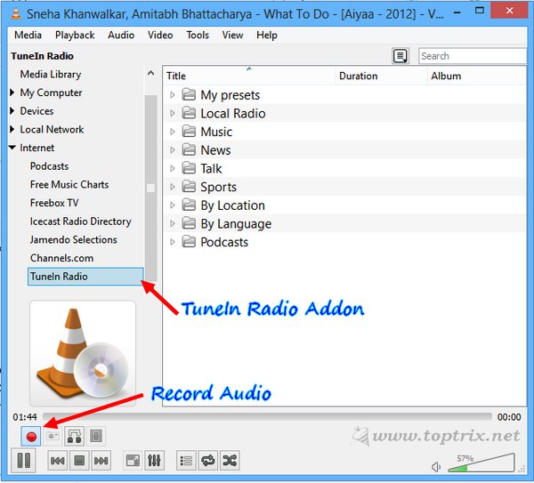Skip to previous track
This screenshot has height=483, width=534.
pyautogui.click(x=58, y=461)
